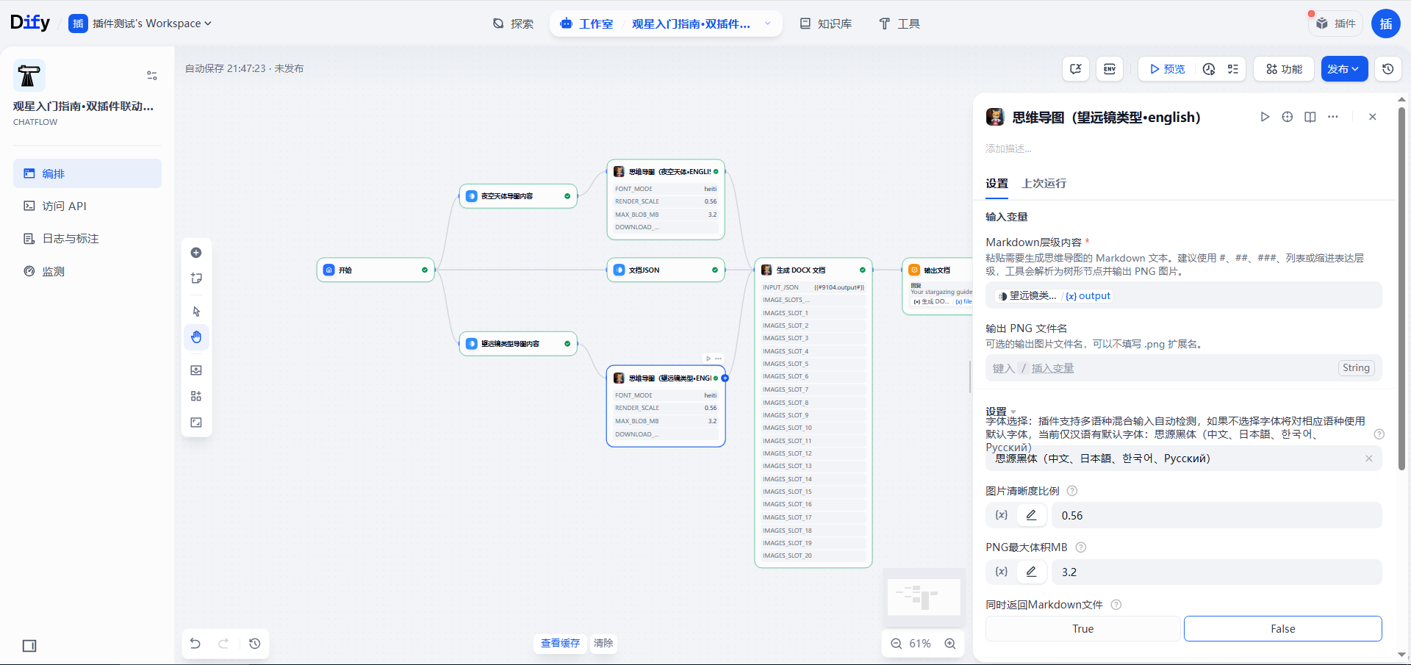Viewport: 1411px width, 665px height.
Task: Open the 知识库 knowledge page
Action: [826, 24]
